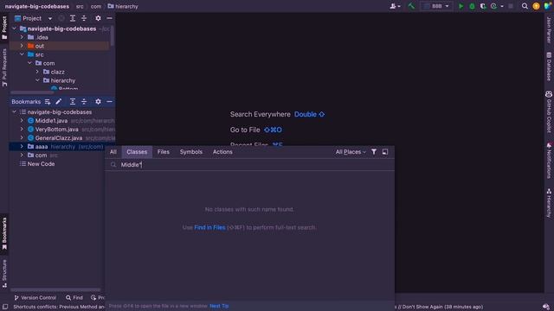Click the pencil edit icon in Bookmarks toolbar
554x311 pixels.
point(58,102)
